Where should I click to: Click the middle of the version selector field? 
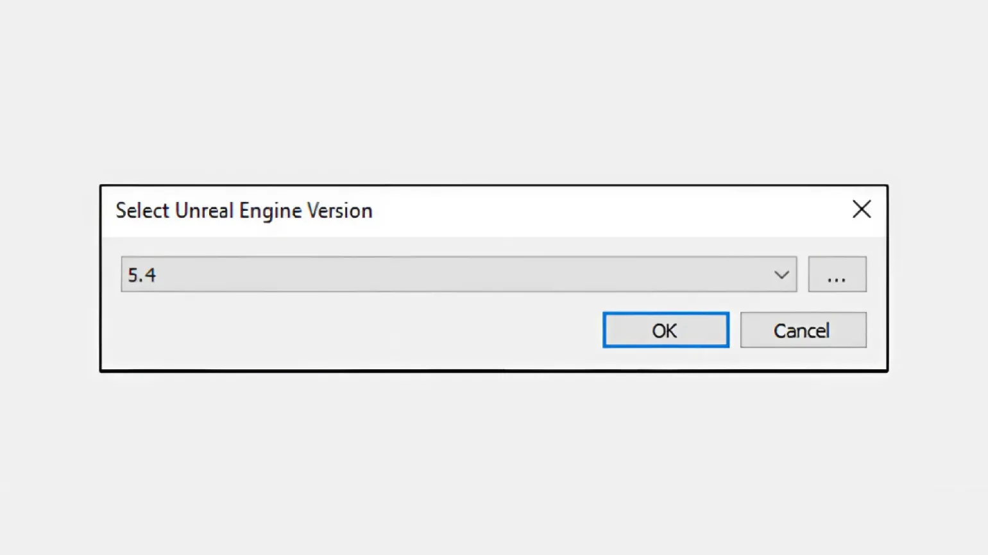pyautogui.click(x=458, y=275)
